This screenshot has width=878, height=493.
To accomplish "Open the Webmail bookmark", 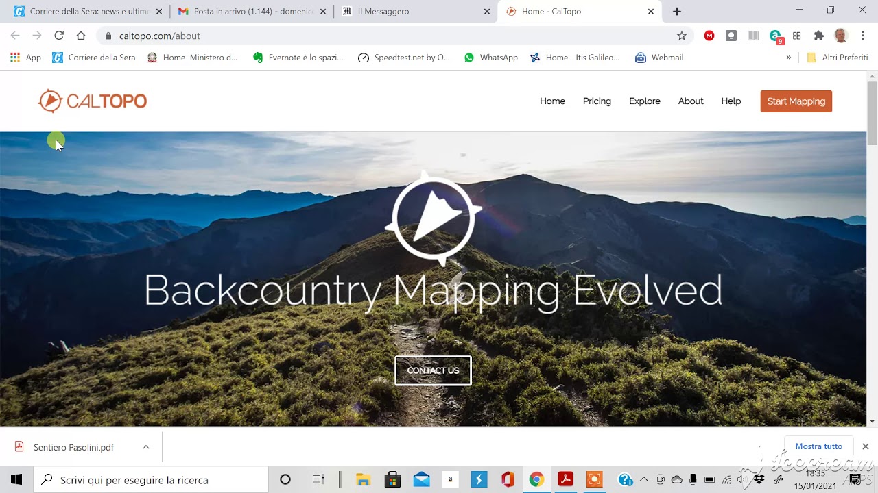I will tap(659, 58).
